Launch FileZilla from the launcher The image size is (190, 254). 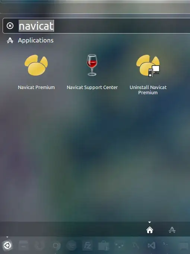click(87, 245)
